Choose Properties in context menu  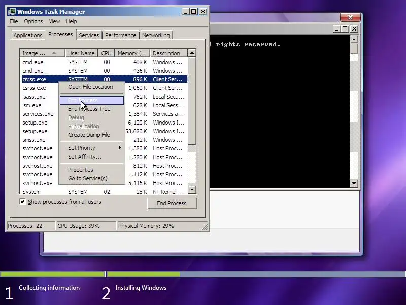click(x=92, y=170)
